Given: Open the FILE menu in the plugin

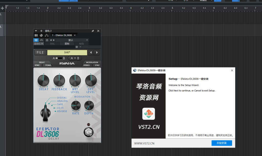Looking at the screenshot, I should 40,53.
